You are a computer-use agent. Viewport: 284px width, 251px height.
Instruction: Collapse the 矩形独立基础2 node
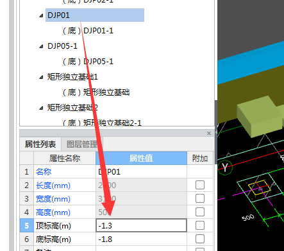click(x=41, y=108)
